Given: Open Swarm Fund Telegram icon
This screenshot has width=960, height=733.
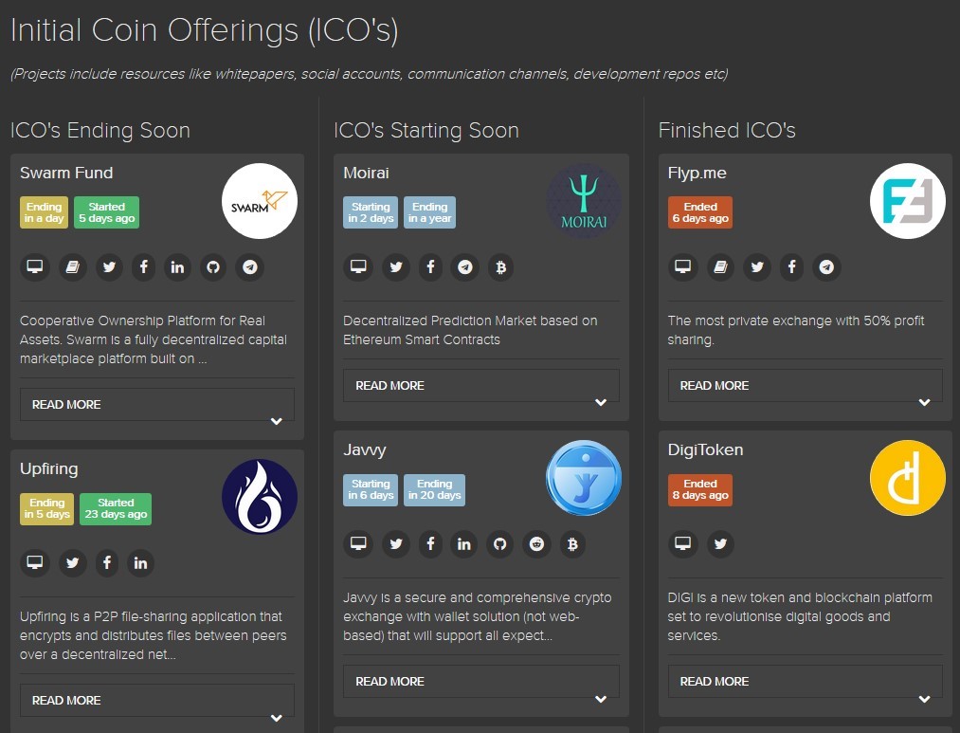Looking at the screenshot, I should tap(250, 267).
